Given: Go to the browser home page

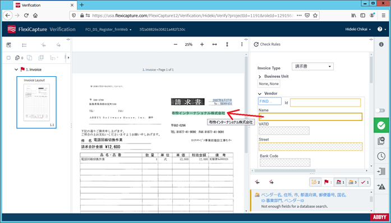Looking at the screenshot, I should [35, 16].
